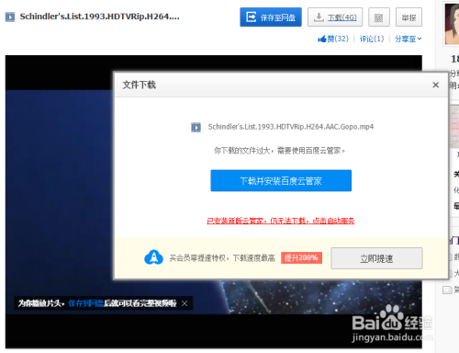This screenshot has width=459, height=353.
Task: Click the 提升200% red badge
Action: (301, 257)
